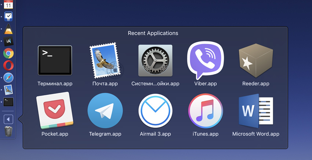Click the blue checkmark task app in the Dock

(x=8, y=17)
